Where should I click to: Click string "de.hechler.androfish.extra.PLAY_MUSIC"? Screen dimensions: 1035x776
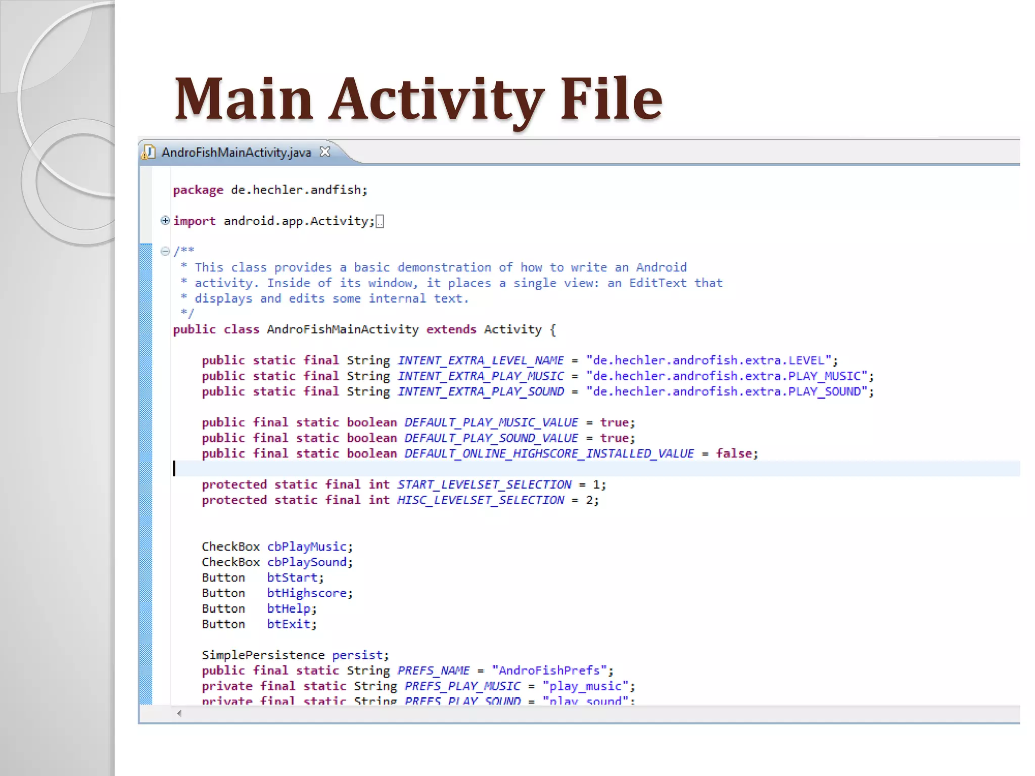[727, 376]
